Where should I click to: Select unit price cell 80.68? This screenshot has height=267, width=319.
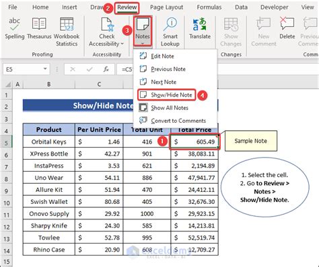pos(99,201)
